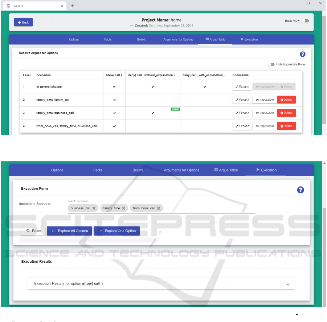Delete the family_time, family_call scenario
327x322 pixels.
click(286, 100)
